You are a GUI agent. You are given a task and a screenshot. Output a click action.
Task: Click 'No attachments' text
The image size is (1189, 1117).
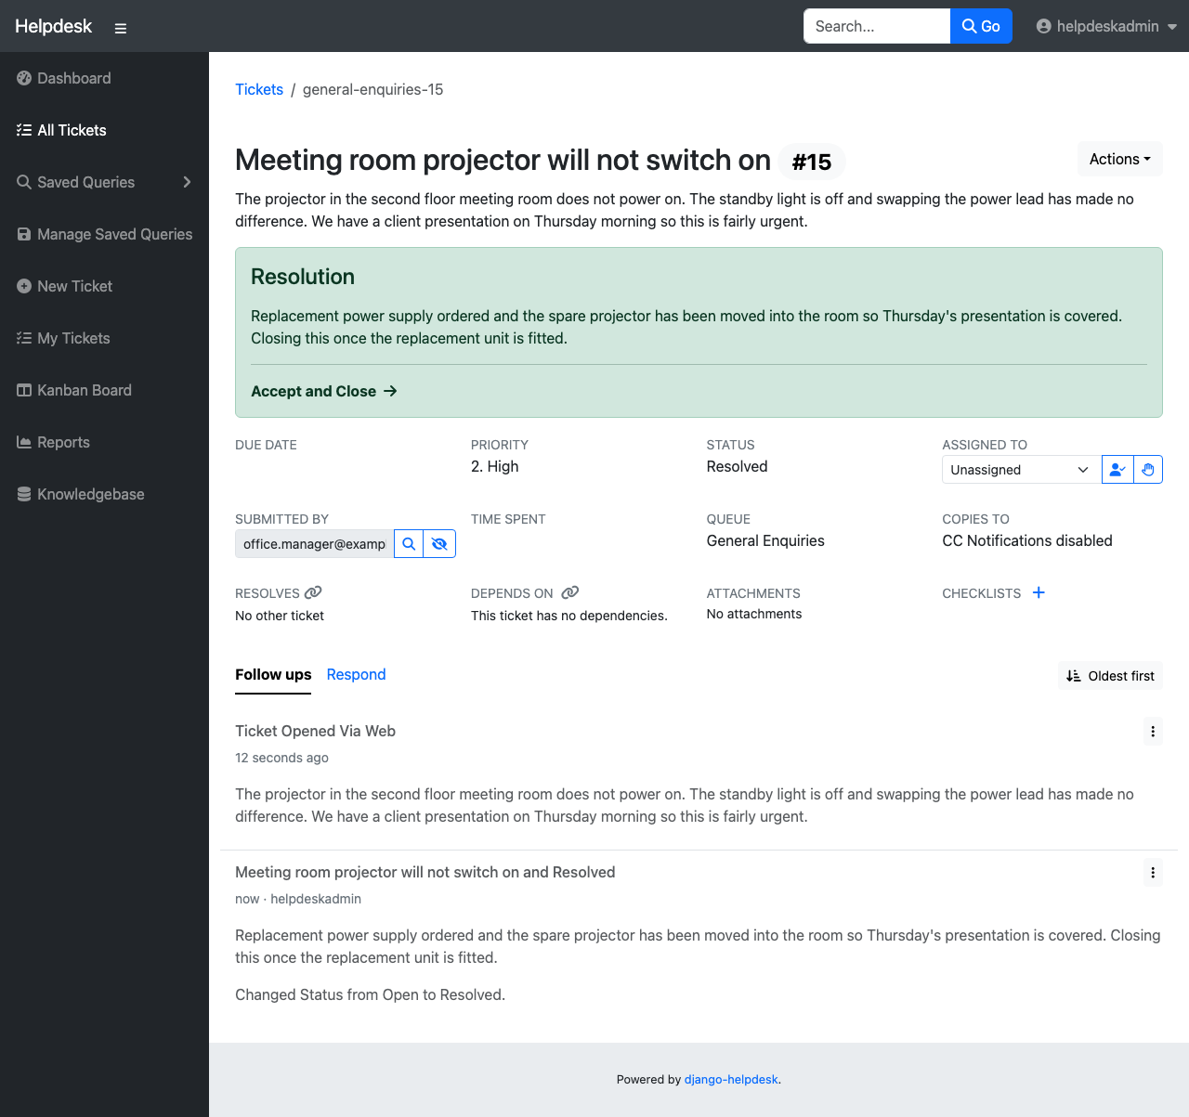(x=754, y=614)
